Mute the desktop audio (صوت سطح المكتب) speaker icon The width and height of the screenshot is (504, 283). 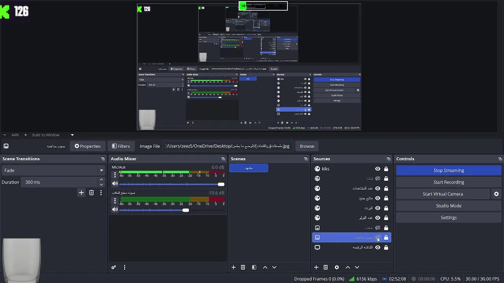[115, 209]
